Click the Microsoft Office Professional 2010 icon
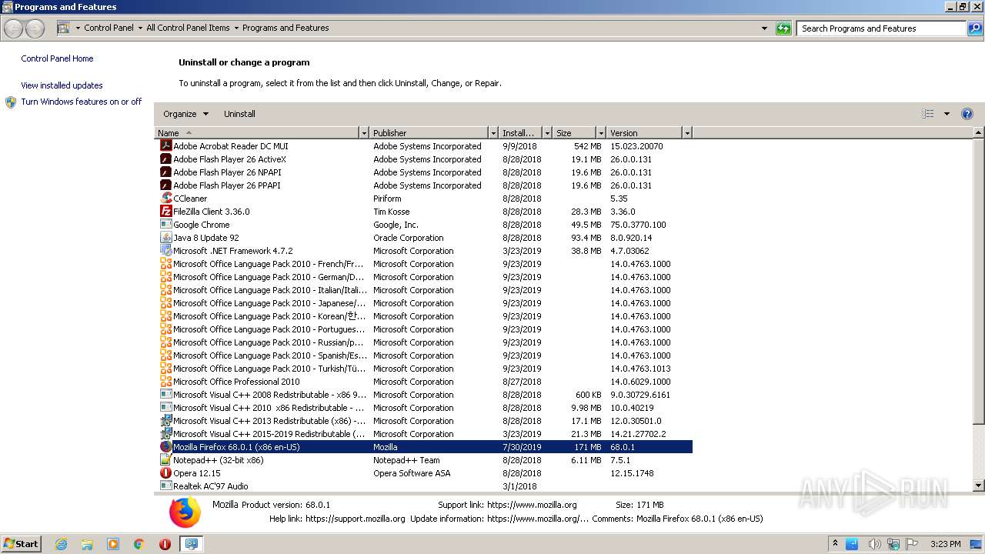Viewport: 985px width, 554px height. click(165, 382)
